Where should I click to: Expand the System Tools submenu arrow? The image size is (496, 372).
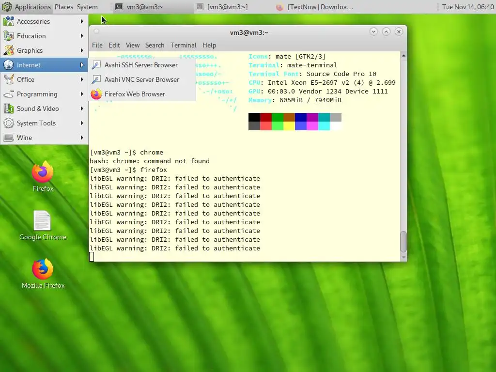point(82,123)
